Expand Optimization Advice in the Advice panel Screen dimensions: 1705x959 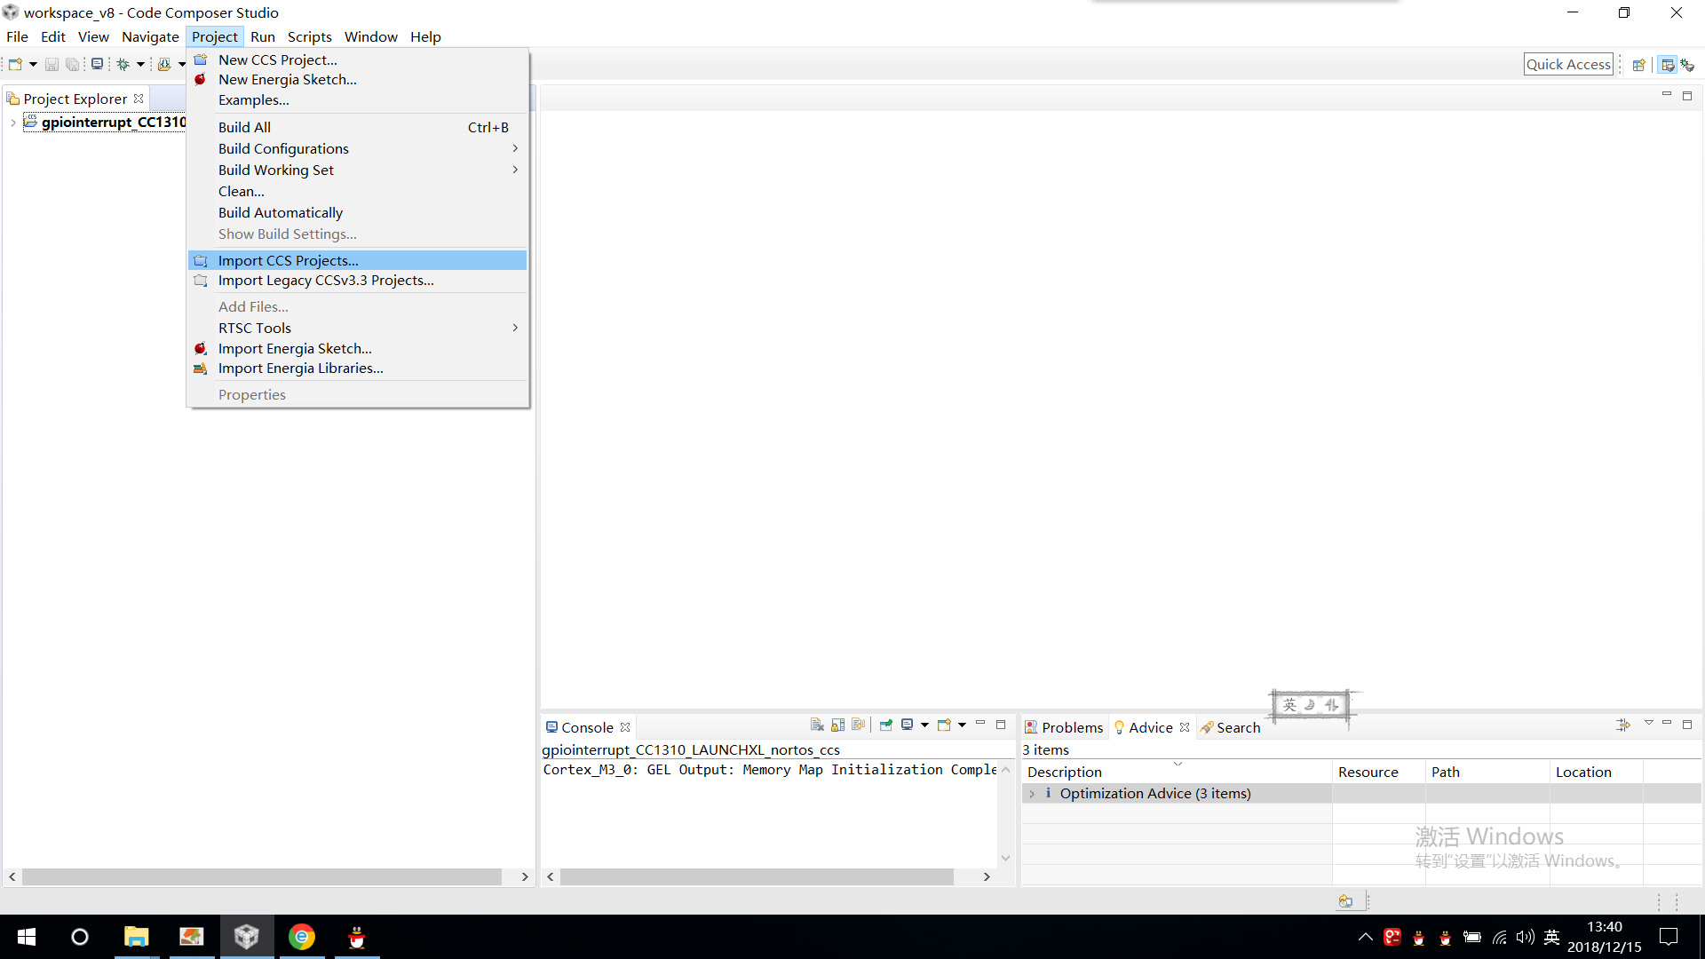1032,793
